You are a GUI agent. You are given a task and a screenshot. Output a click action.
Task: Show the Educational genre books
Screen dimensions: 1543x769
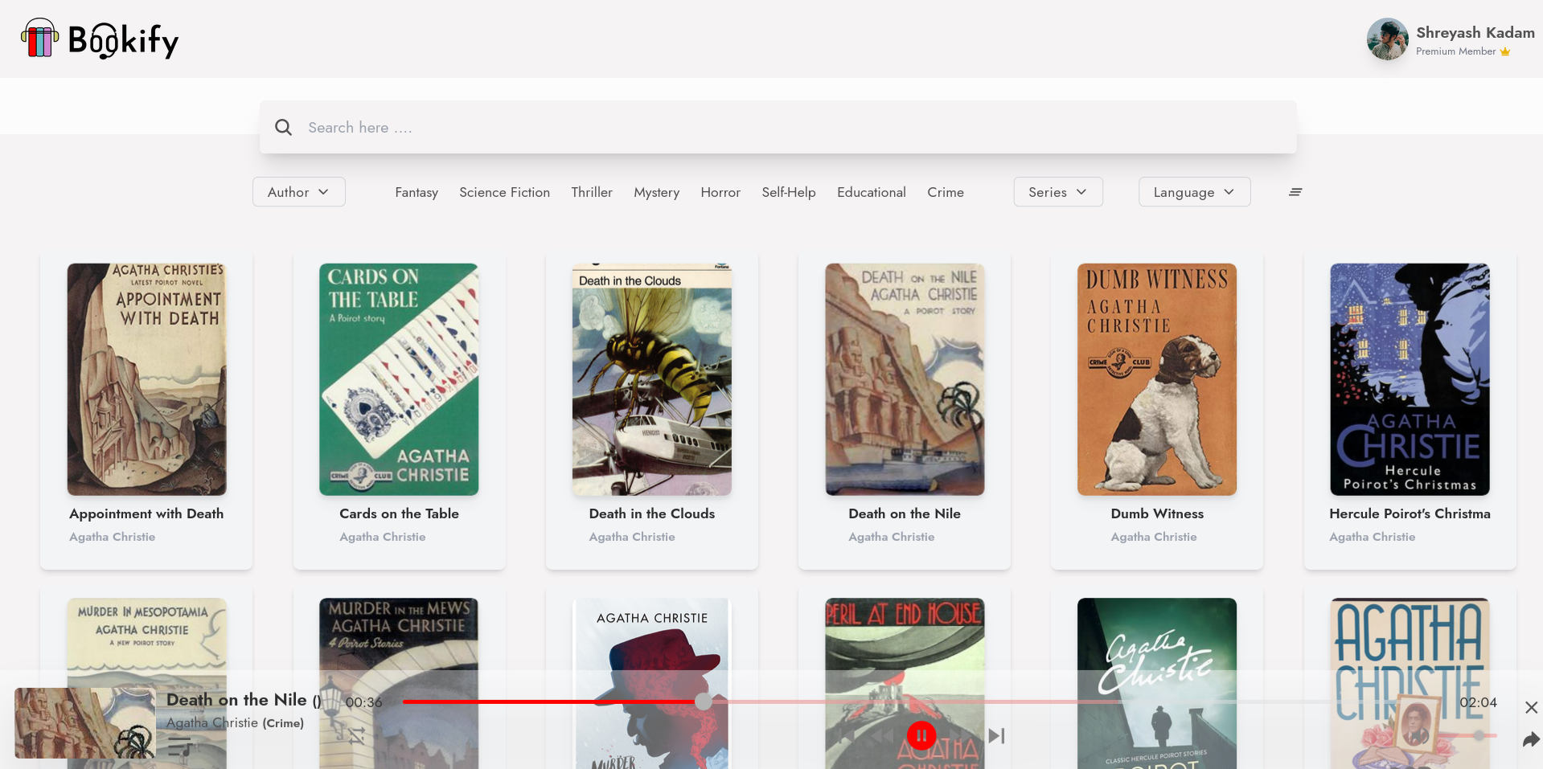(872, 192)
